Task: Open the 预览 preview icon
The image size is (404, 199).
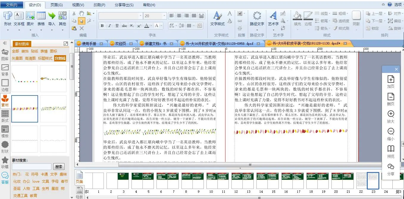Action: (x=391, y=152)
